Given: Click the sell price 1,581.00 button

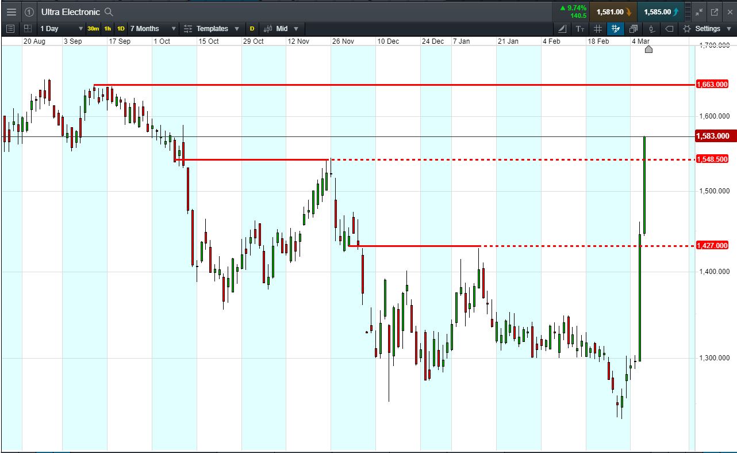Looking at the screenshot, I should coord(613,12).
